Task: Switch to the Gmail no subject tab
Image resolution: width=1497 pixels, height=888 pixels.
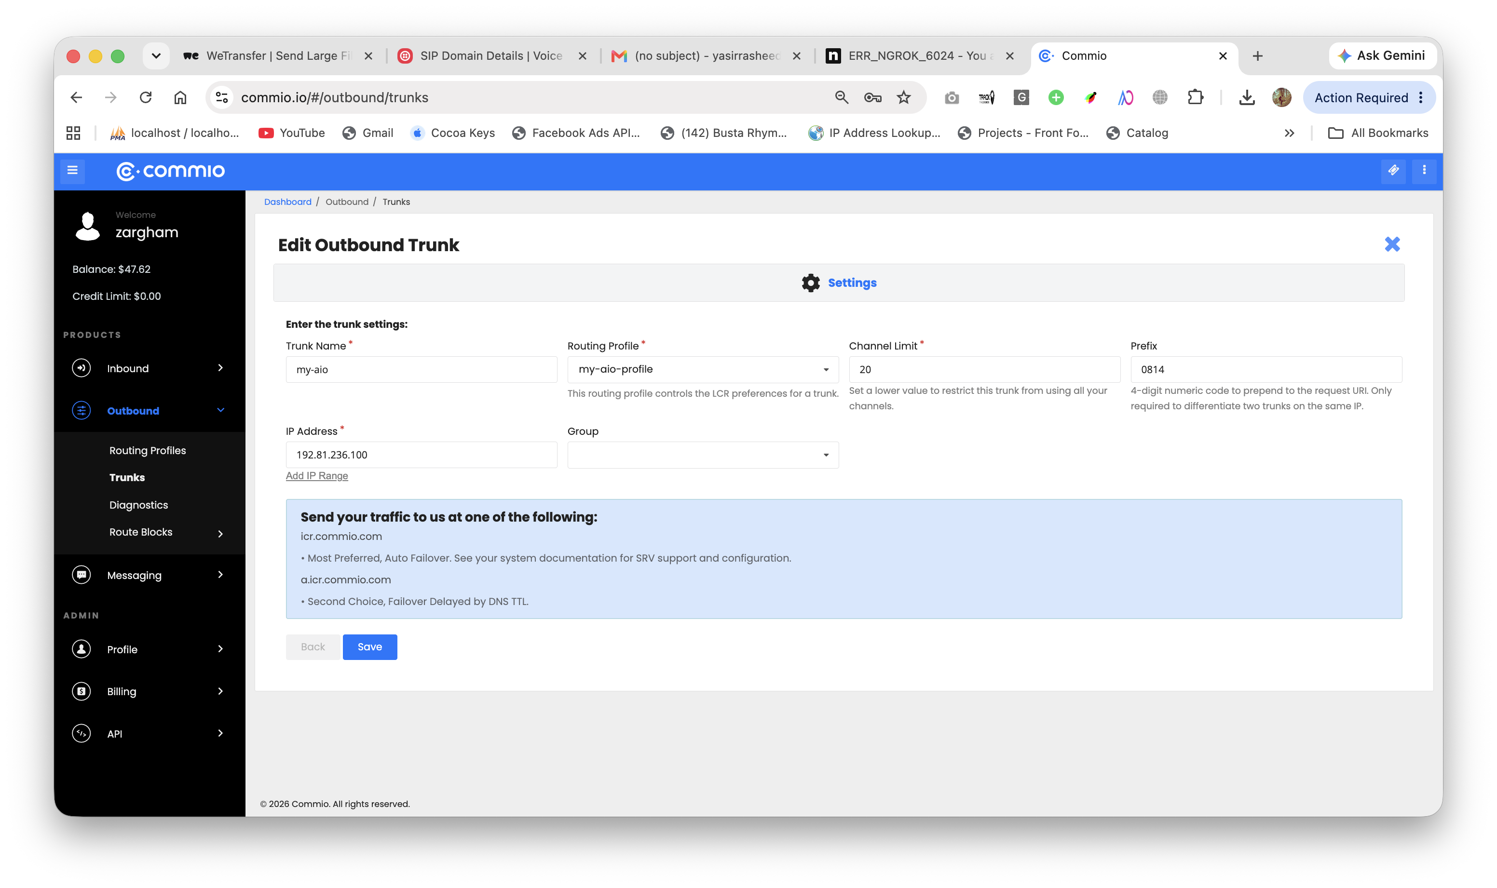Action: point(707,55)
